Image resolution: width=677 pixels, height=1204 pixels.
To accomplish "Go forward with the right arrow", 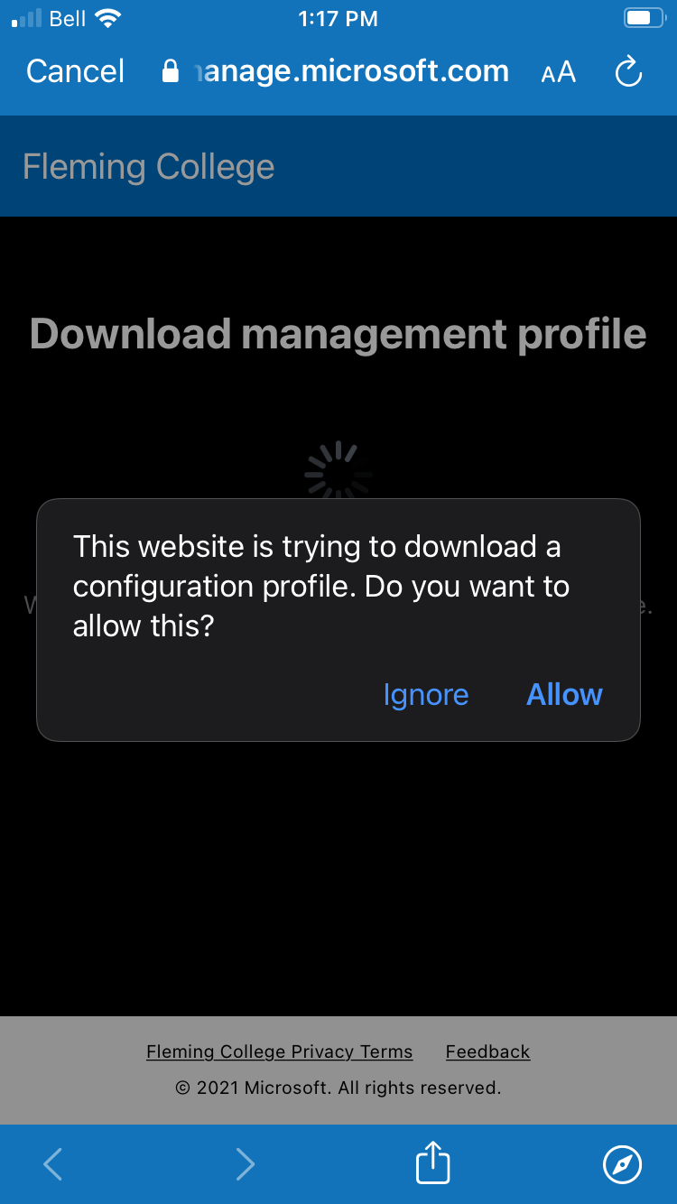I will 245,1164.
